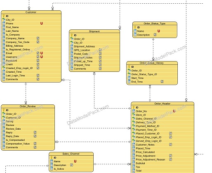The width and height of the screenshot is (212, 173).
Task: Click the unique U marker on Email row
Action: tap(42, 53)
